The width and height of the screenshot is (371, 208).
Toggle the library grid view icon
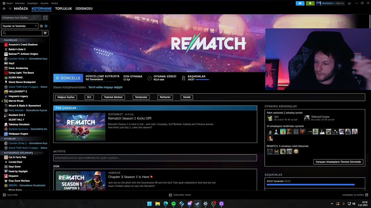(x=45, y=18)
